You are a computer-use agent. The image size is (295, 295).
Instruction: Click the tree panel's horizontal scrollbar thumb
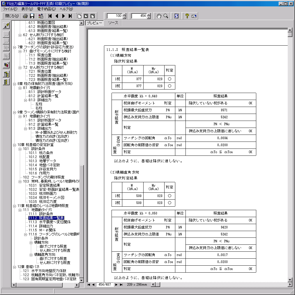(x=39, y=285)
